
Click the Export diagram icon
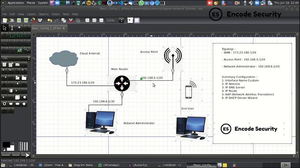point(33,21)
